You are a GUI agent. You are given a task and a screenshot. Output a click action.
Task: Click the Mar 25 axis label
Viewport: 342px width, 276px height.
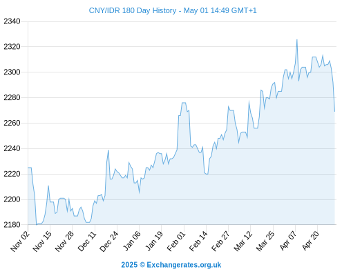point(265,241)
